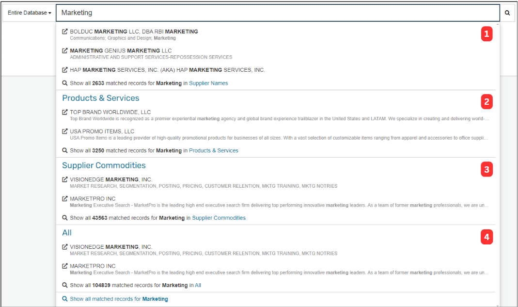Click Show all matched records for Marketing

(119, 299)
